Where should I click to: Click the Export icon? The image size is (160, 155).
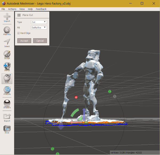tap(7, 116)
